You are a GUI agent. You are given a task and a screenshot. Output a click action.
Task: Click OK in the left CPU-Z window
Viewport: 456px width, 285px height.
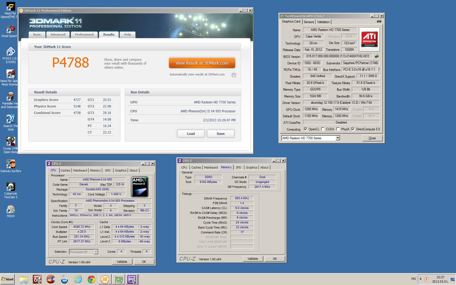144,262
